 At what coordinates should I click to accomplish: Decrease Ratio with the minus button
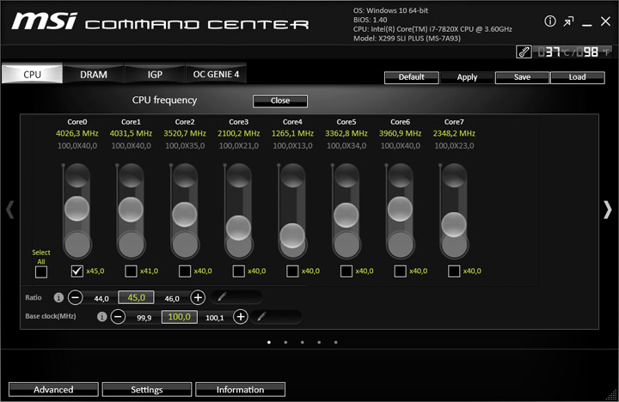[x=75, y=297]
